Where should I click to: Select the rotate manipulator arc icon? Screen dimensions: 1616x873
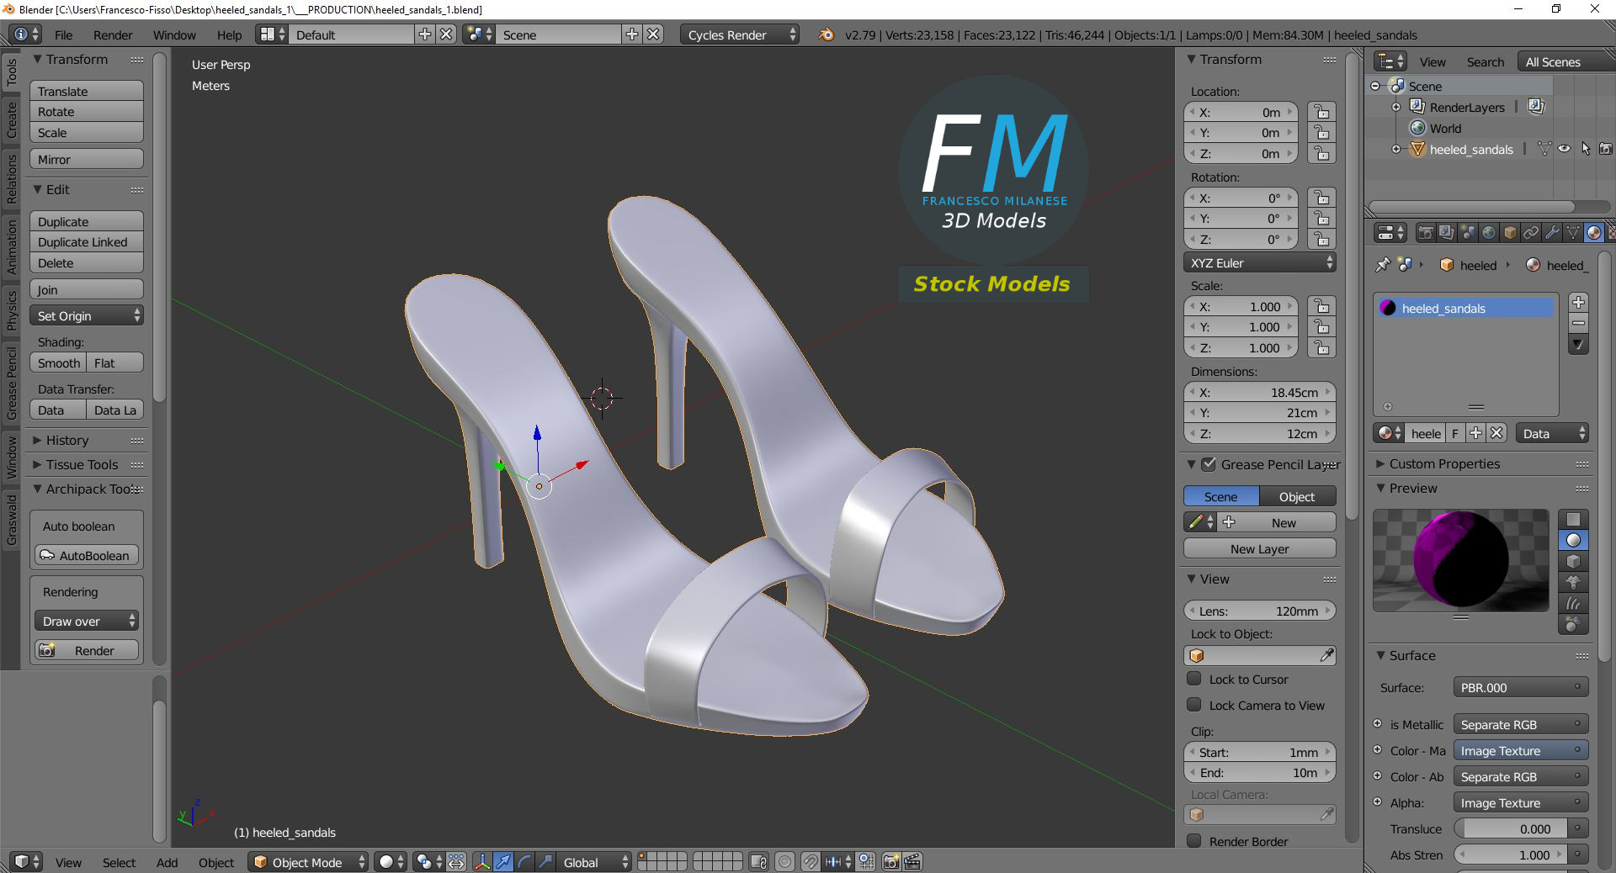524,862
